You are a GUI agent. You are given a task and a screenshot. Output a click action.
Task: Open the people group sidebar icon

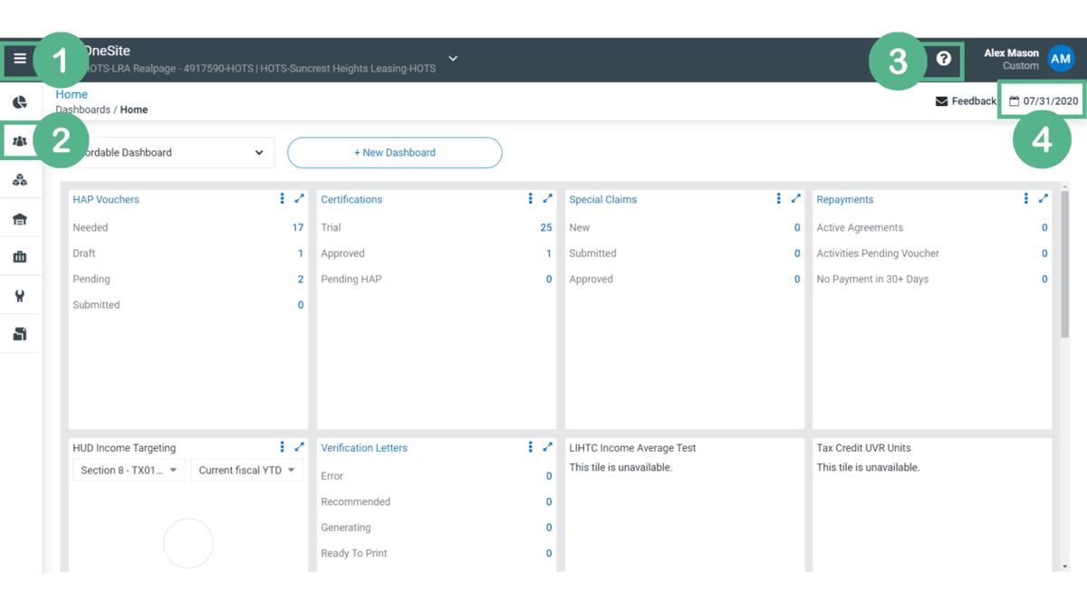tap(20, 141)
